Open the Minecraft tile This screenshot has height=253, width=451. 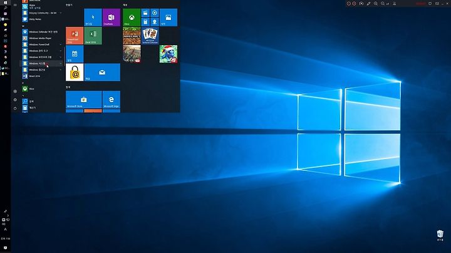tap(132, 36)
